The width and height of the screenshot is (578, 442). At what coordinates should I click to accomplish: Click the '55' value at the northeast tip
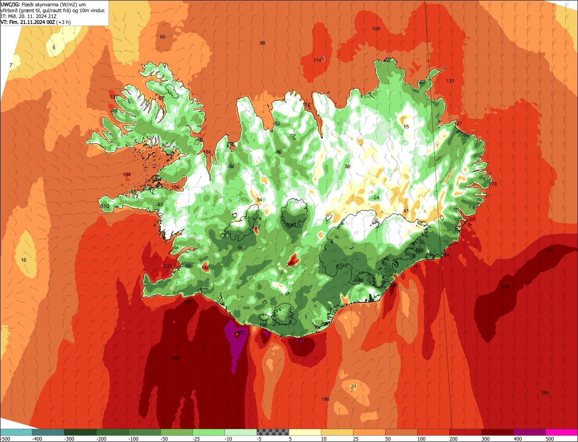pos(387,60)
